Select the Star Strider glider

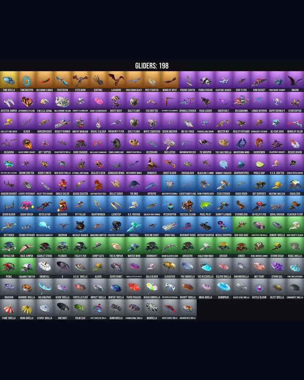coord(223,185)
